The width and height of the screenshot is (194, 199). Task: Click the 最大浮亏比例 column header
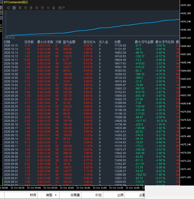tap(165, 42)
